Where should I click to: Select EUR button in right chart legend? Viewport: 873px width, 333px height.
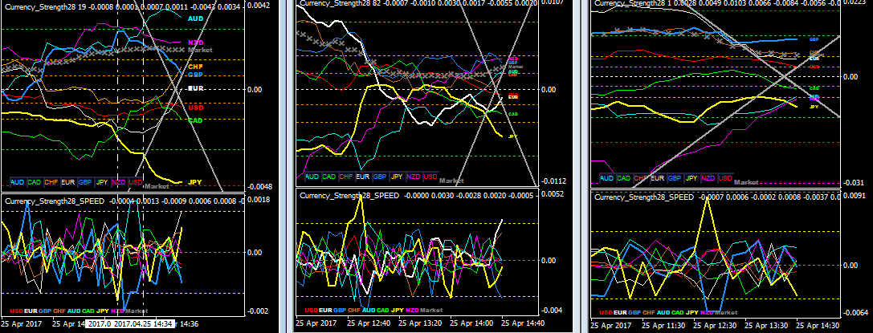coord(658,178)
